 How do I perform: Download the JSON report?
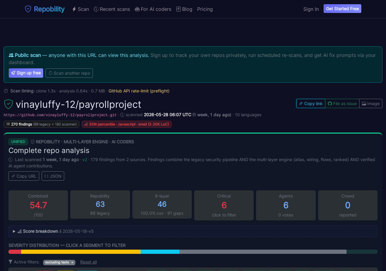53,176
